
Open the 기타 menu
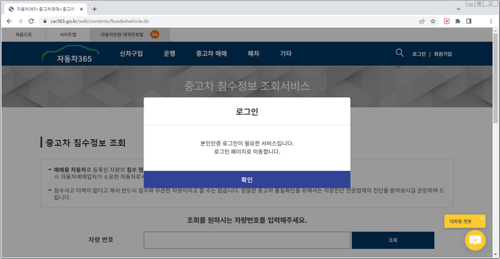[x=286, y=54]
